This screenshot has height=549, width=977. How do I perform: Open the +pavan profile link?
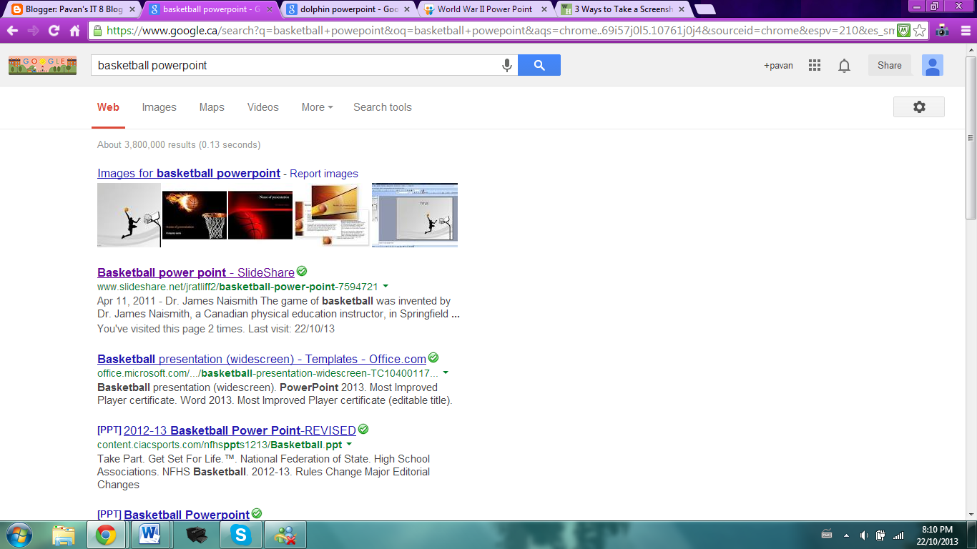click(x=778, y=65)
